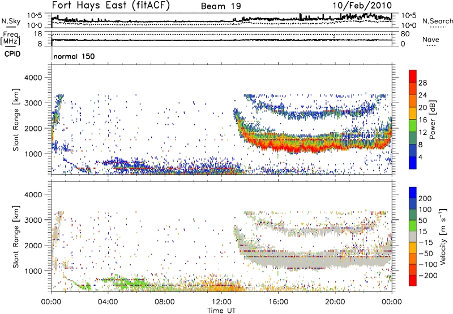Viewport: 453px width, 314px height.
Task: Click the 'CPID' row label
Action: (12, 54)
